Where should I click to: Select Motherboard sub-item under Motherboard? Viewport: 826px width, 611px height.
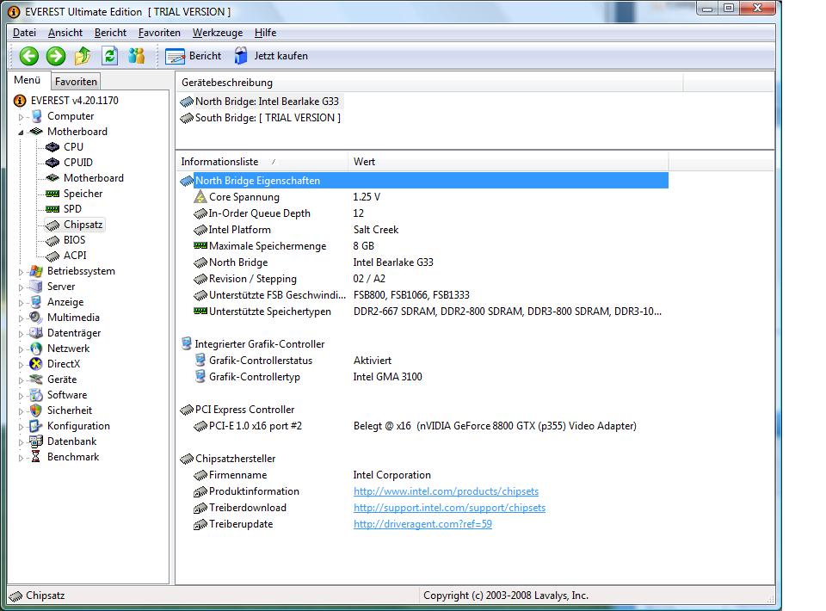coord(94,178)
